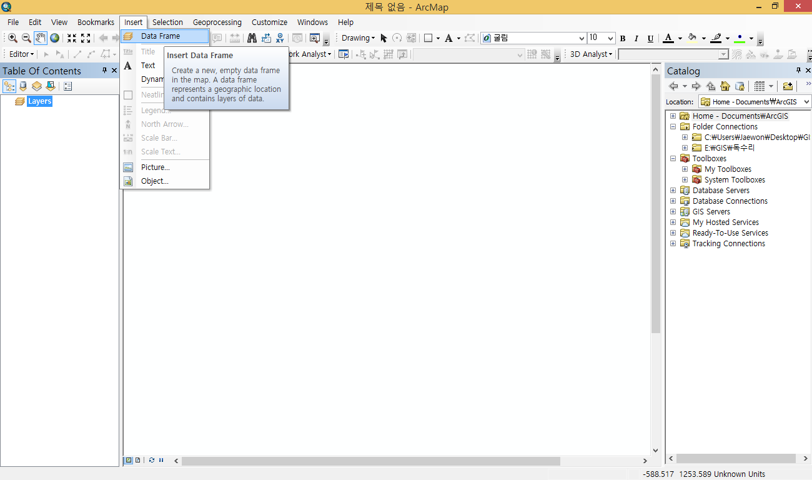Screen dimensions: 812x480
Task: Apply the fill color bucket button
Action: coord(692,38)
